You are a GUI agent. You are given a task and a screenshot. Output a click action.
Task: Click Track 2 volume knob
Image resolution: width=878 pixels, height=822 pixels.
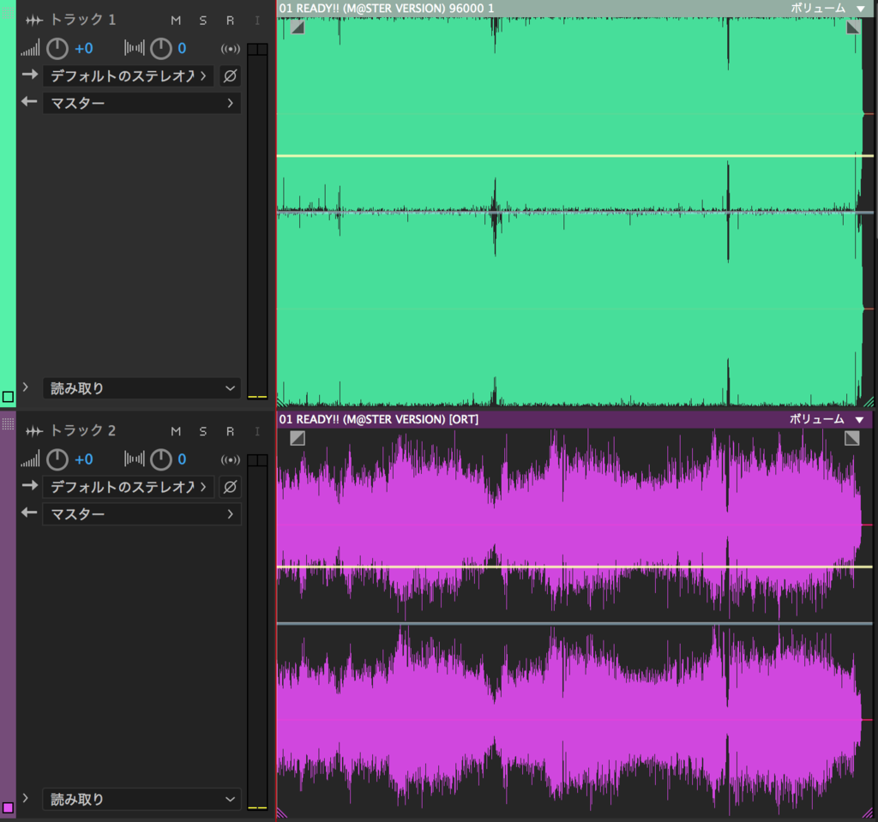[x=57, y=459]
